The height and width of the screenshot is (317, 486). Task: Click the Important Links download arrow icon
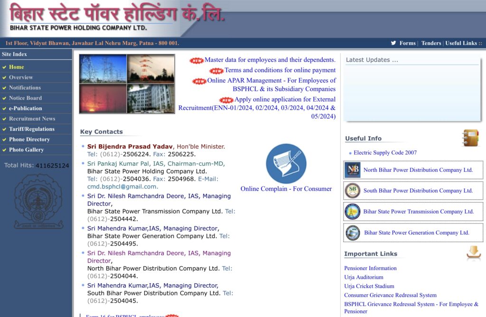click(x=474, y=253)
